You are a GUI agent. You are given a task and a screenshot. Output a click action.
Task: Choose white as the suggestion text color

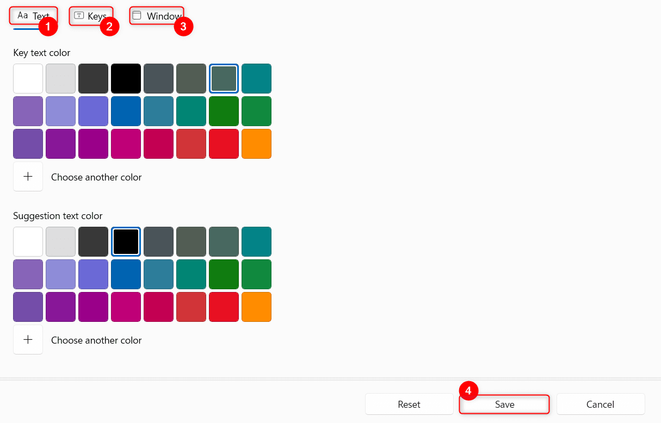tap(28, 241)
